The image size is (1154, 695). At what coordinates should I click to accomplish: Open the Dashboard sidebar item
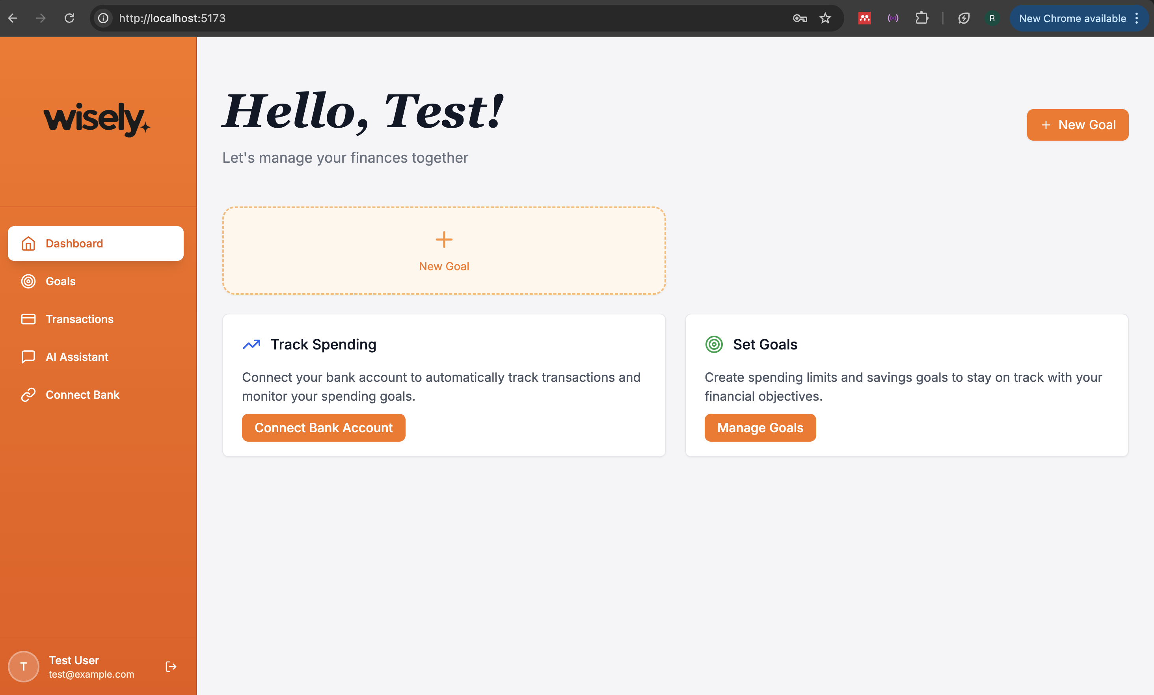[x=95, y=243]
